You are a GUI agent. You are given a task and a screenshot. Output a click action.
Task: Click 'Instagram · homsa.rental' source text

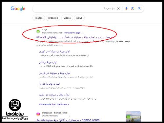(55, 113)
